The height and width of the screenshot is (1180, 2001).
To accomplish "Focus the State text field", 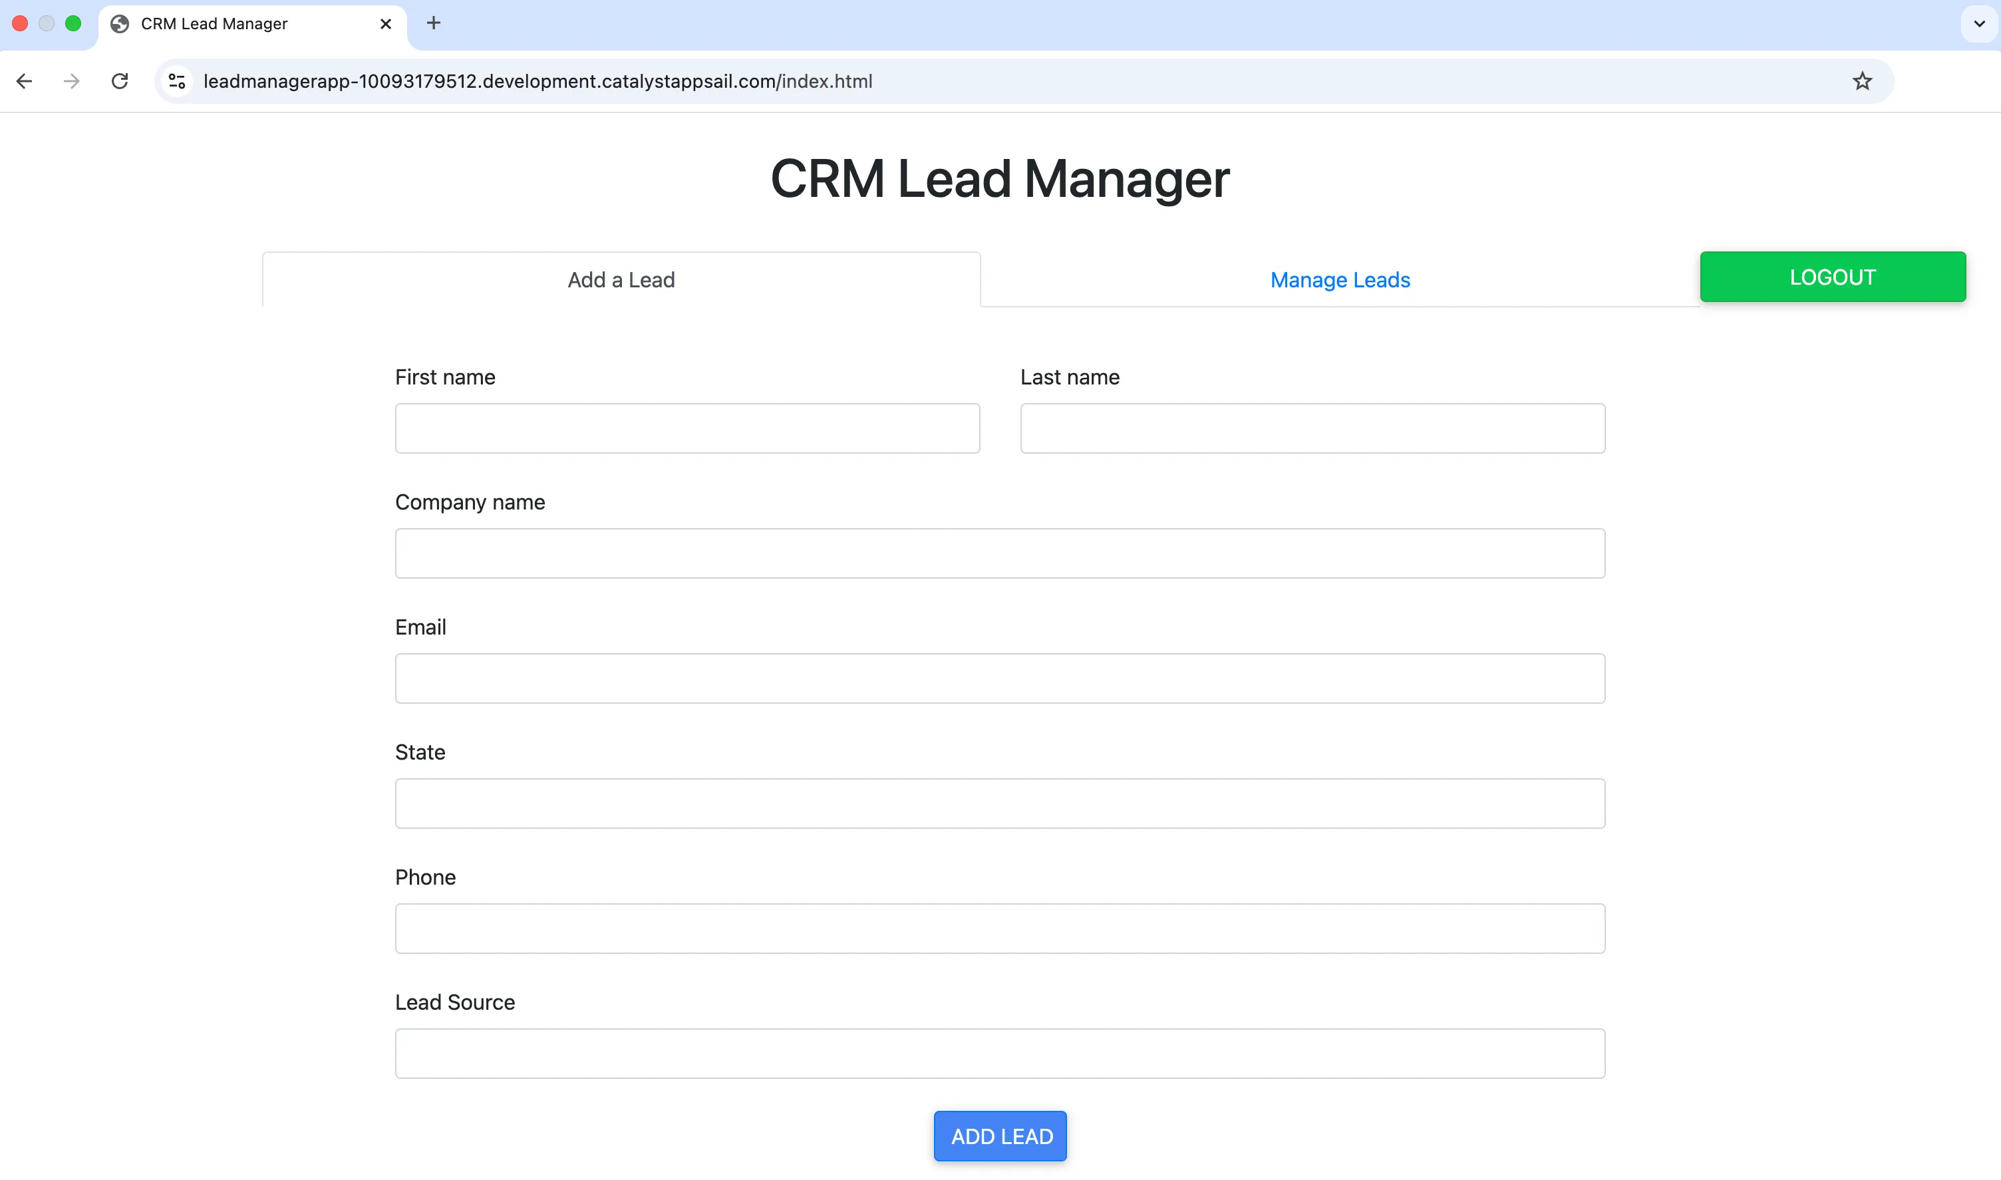I will pyautogui.click(x=999, y=803).
